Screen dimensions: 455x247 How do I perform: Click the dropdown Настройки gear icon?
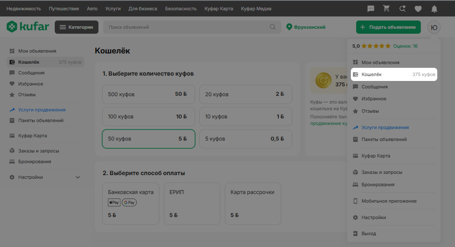point(355,217)
